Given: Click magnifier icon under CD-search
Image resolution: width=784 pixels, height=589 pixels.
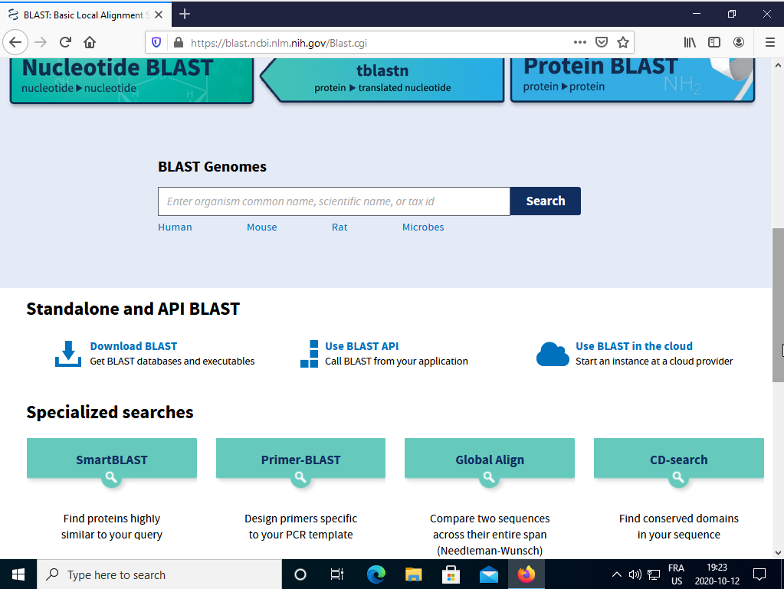Looking at the screenshot, I should click(x=678, y=478).
